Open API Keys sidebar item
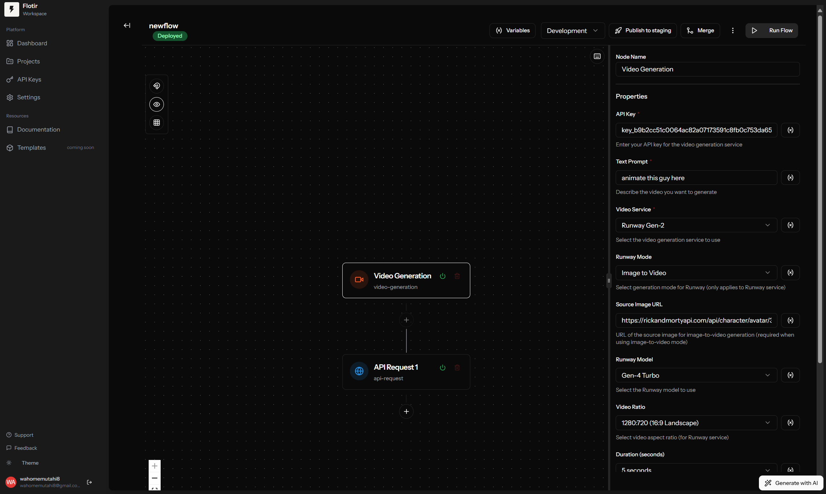 (29, 79)
